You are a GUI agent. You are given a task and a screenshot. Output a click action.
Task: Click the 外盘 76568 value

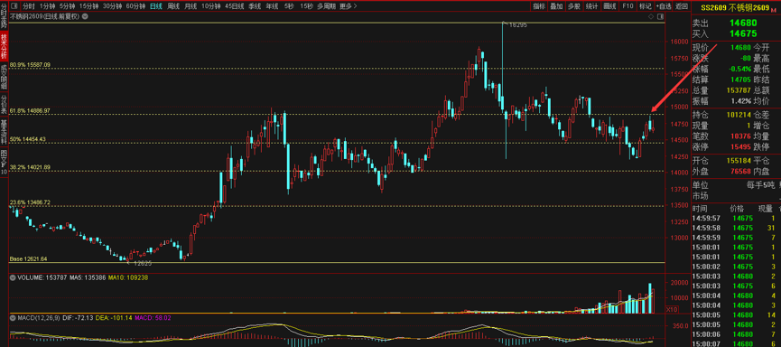pos(740,172)
